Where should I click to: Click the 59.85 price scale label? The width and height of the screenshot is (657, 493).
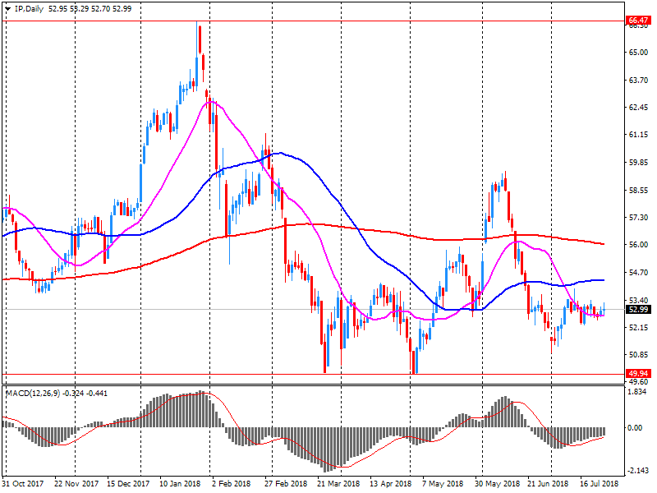pos(638,163)
